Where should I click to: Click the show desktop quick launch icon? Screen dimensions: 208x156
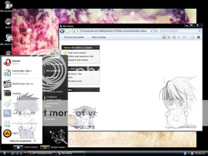point(17,153)
